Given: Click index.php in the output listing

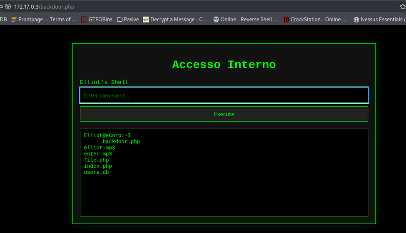Looking at the screenshot, I should pyautogui.click(x=98, y=166).
